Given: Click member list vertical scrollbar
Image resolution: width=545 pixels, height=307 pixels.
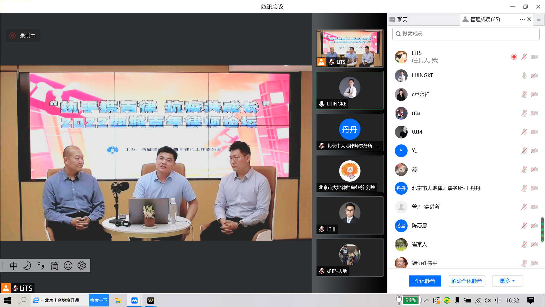Looking at the screenshot, I should [542, 229].
